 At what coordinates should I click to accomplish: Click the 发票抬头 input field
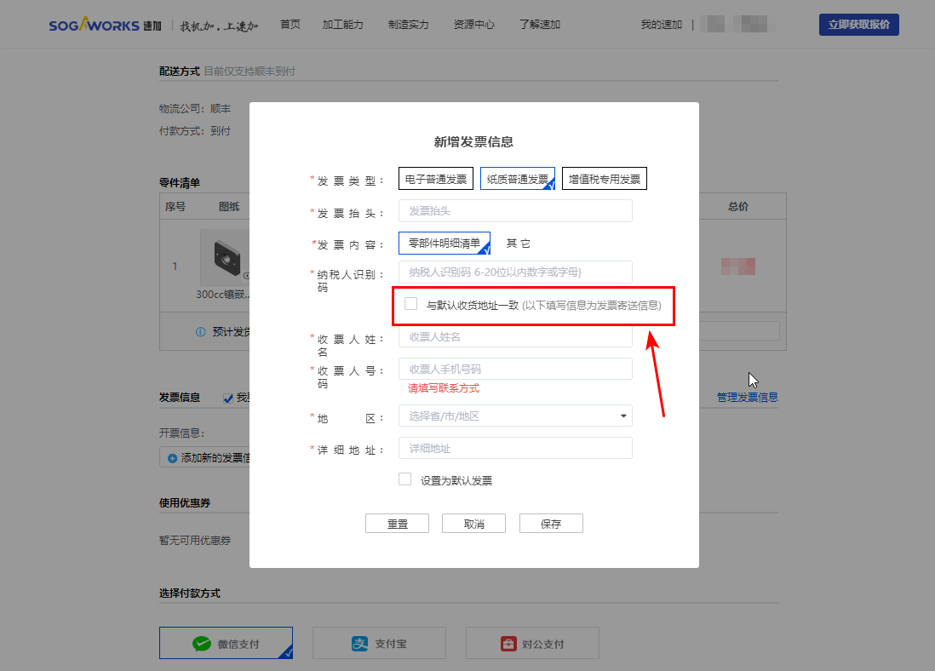515,211
